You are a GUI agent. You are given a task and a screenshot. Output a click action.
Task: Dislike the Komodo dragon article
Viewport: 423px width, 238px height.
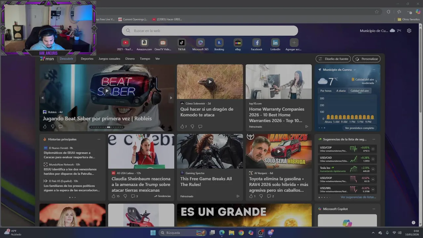192,127
